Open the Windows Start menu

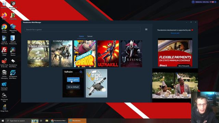[3, 121]
